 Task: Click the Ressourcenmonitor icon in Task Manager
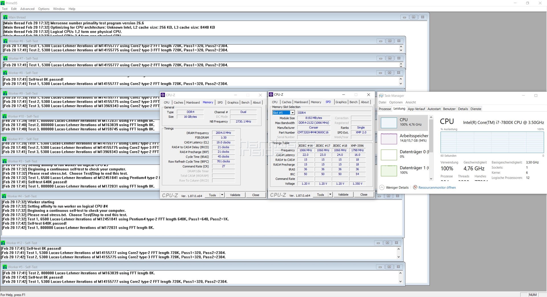[415, 187]
